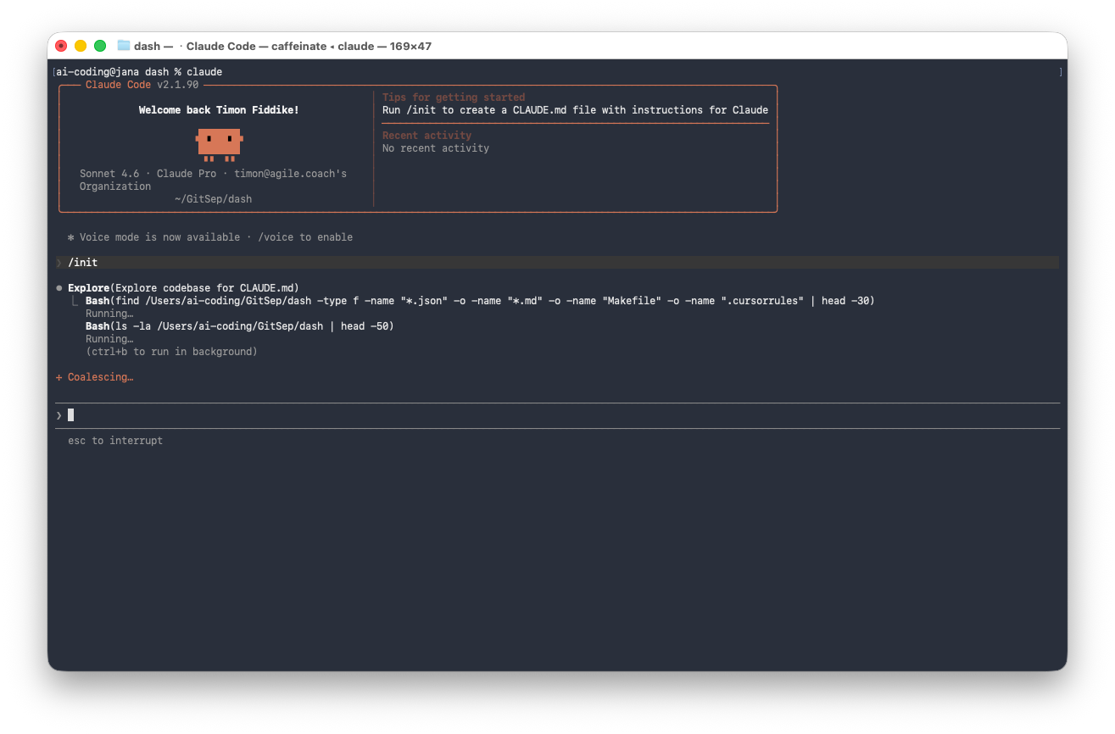Click in the empty command input line
This screenshot has width=1115, height=734.
[509, 415]
